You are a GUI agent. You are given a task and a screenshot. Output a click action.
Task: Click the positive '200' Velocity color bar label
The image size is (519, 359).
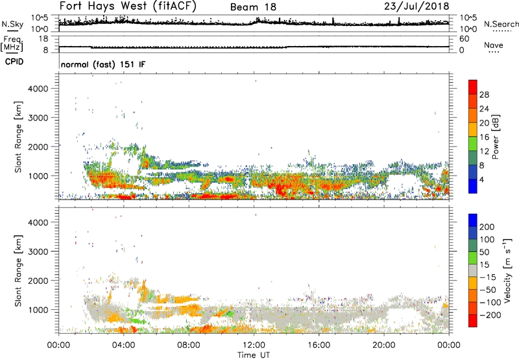[x=487, y=227]
